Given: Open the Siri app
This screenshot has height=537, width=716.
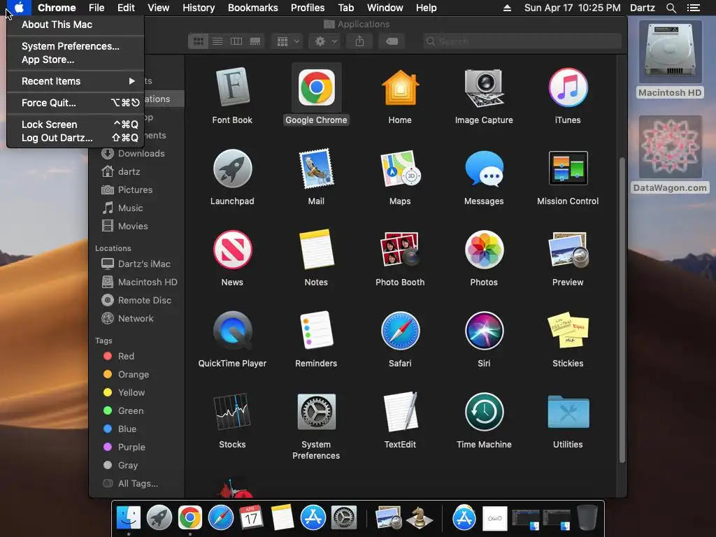Looking at the screenshot, I should (484, 331).
